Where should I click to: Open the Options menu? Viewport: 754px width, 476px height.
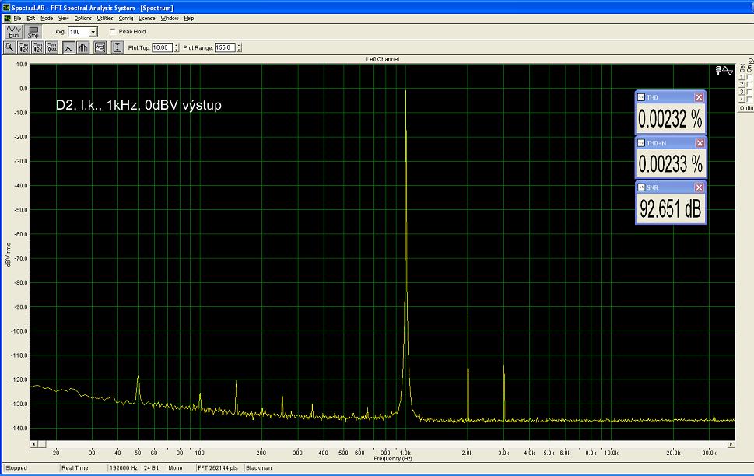(82, 18)
